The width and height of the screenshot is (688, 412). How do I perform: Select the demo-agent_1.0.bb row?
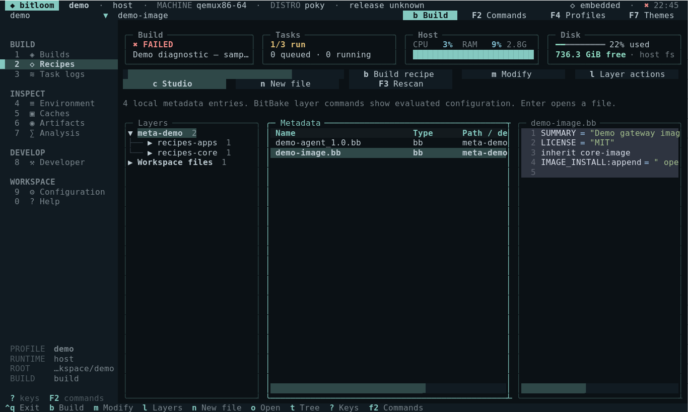click(388, 142)
